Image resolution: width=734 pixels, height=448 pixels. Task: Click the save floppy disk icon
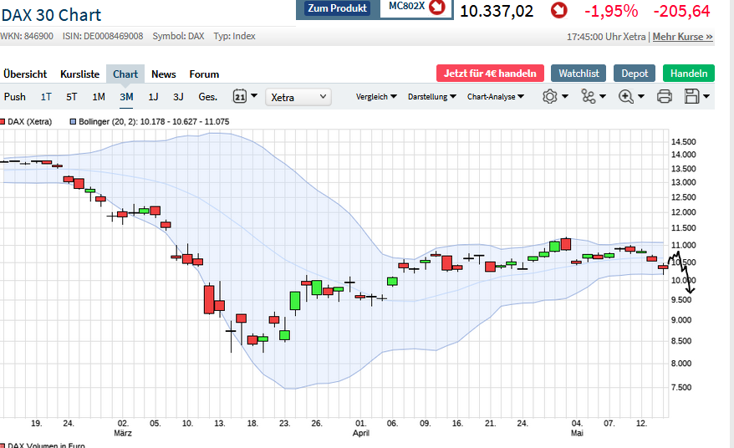(691, 97)
